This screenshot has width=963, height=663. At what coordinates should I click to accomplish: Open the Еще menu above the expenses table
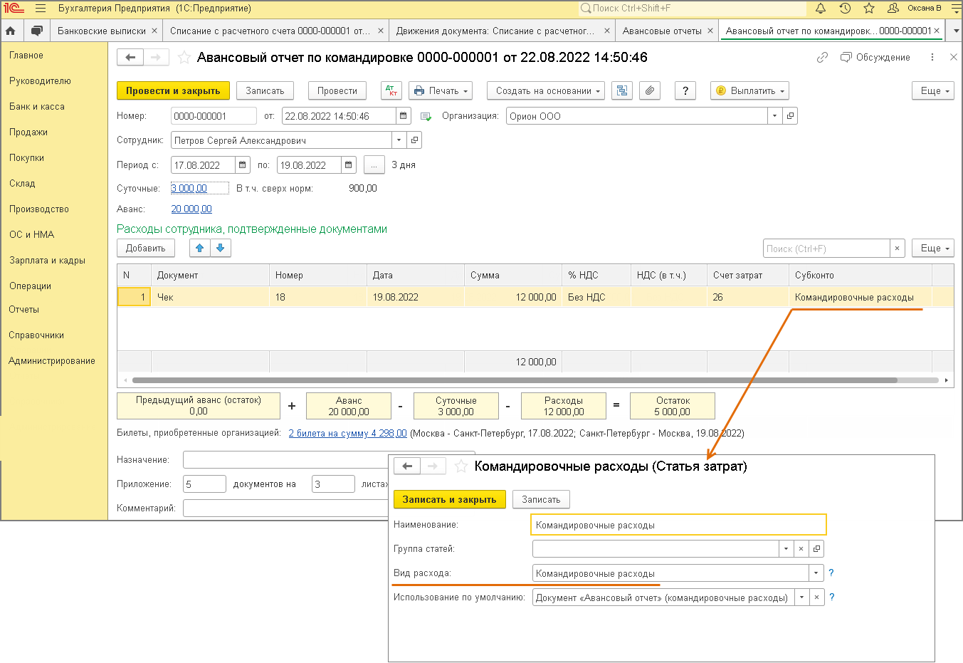point(933,248)
